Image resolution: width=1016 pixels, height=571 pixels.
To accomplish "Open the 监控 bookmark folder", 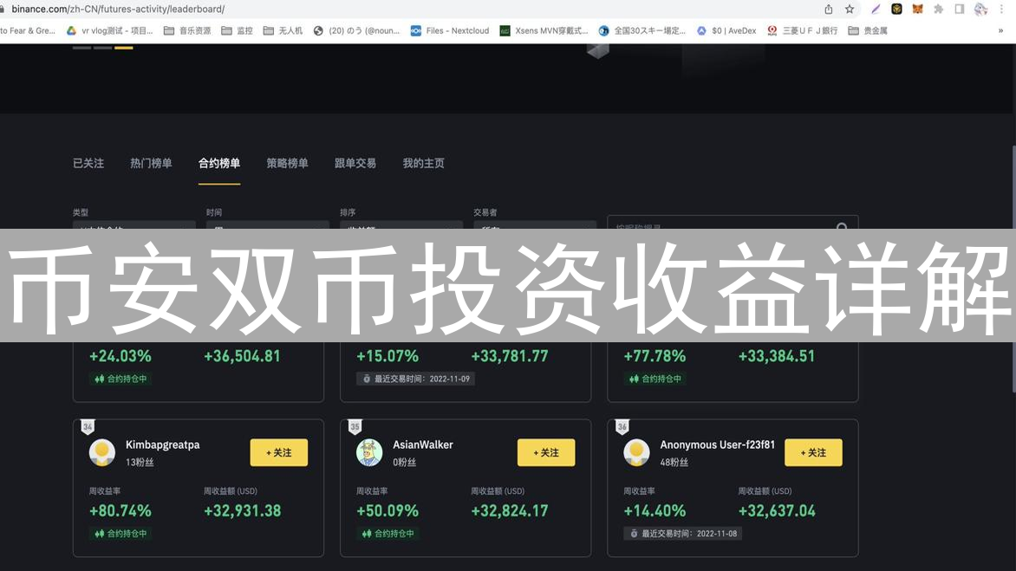I will click(238, 30).
